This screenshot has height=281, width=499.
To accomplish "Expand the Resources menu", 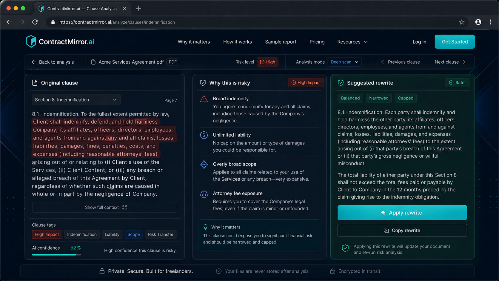I will click(x=352, y=42).
